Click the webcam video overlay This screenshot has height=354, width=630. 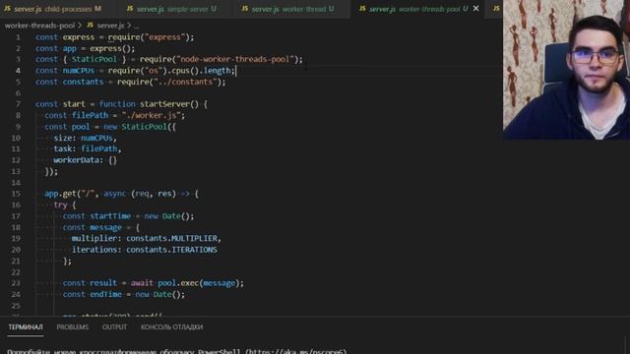coord(567,70)
